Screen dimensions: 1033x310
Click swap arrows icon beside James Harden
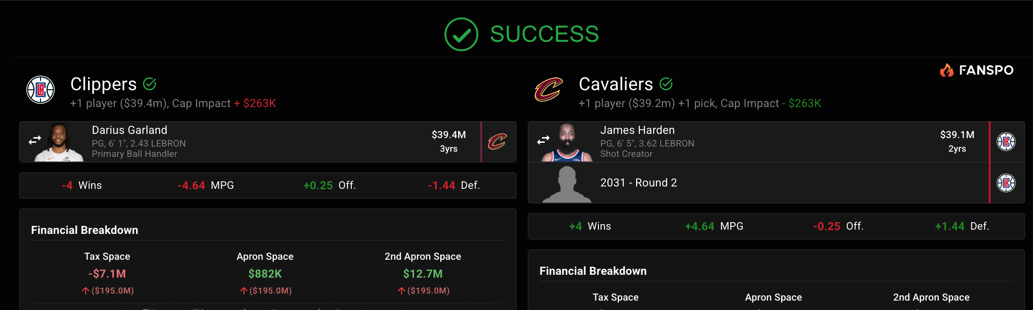click(x=543, y=140)
